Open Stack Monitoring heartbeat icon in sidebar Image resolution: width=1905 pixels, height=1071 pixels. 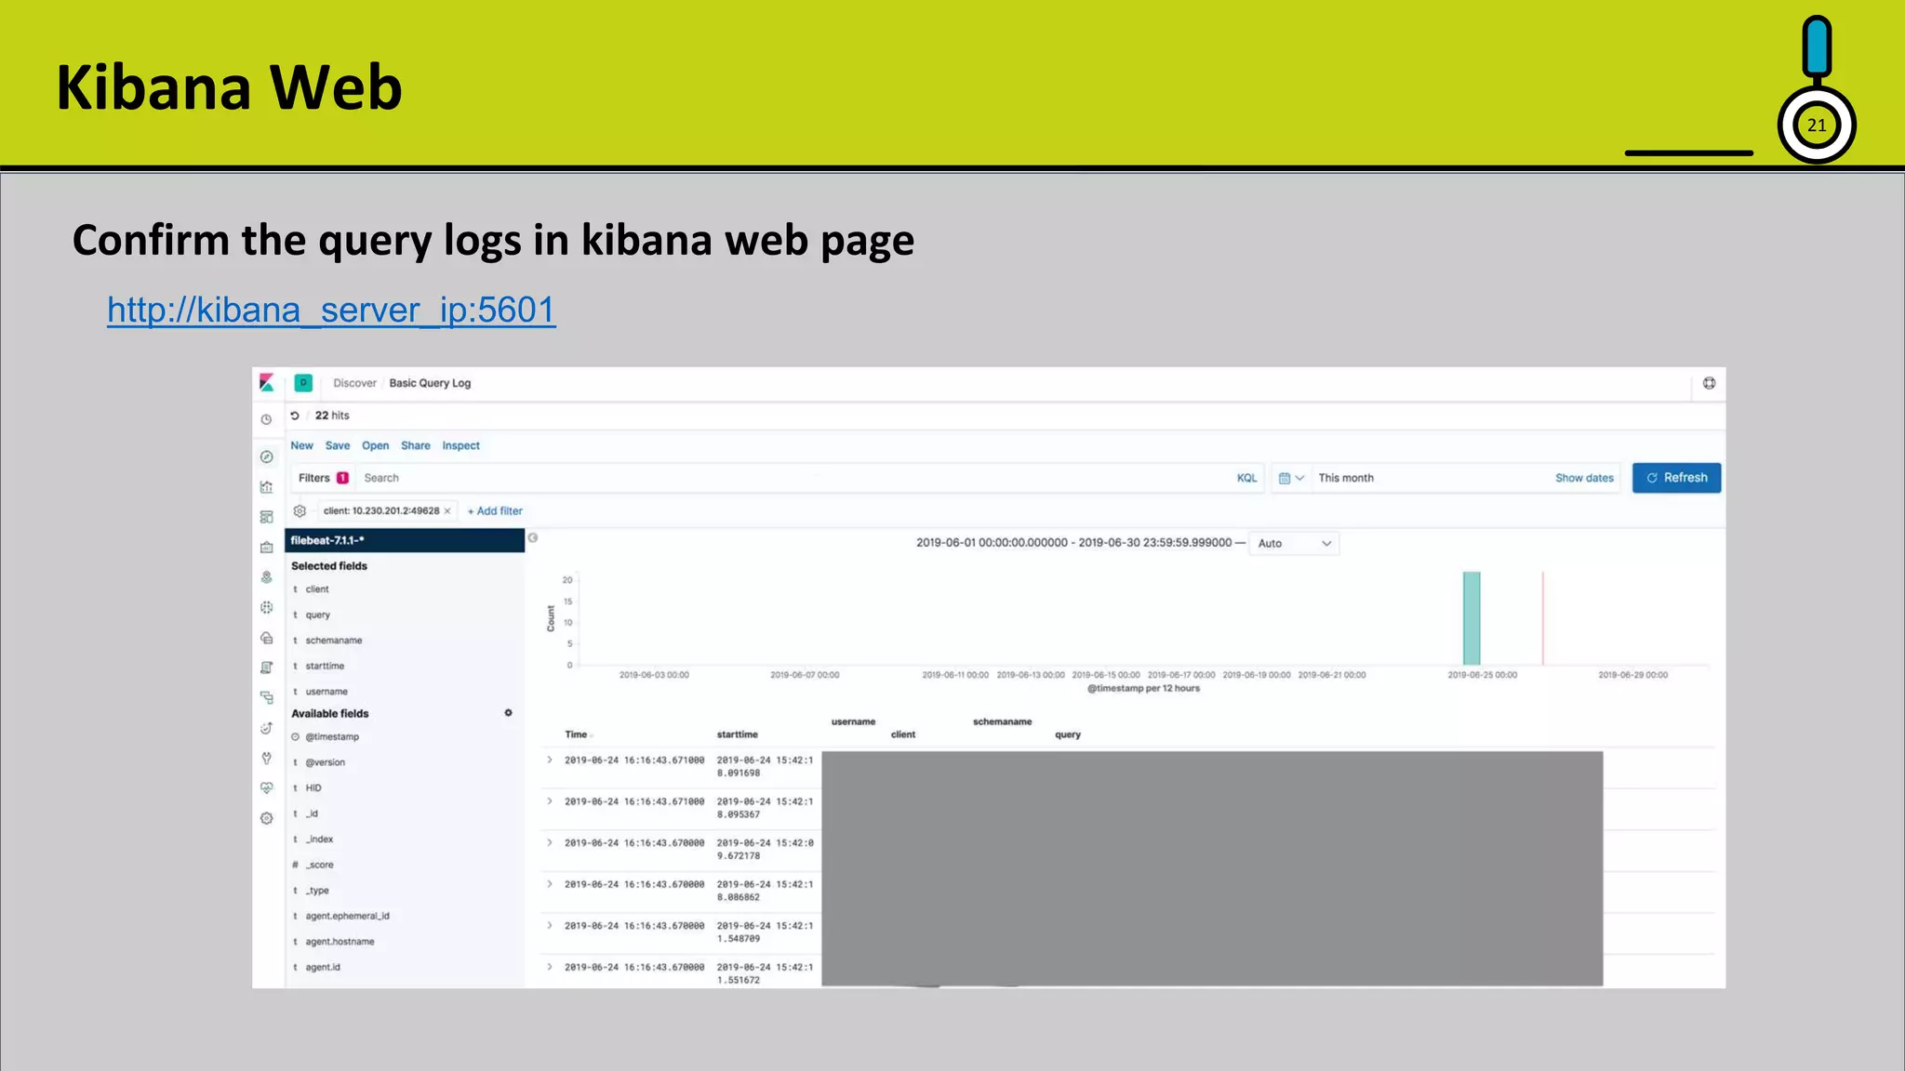[x=266, y=787]
